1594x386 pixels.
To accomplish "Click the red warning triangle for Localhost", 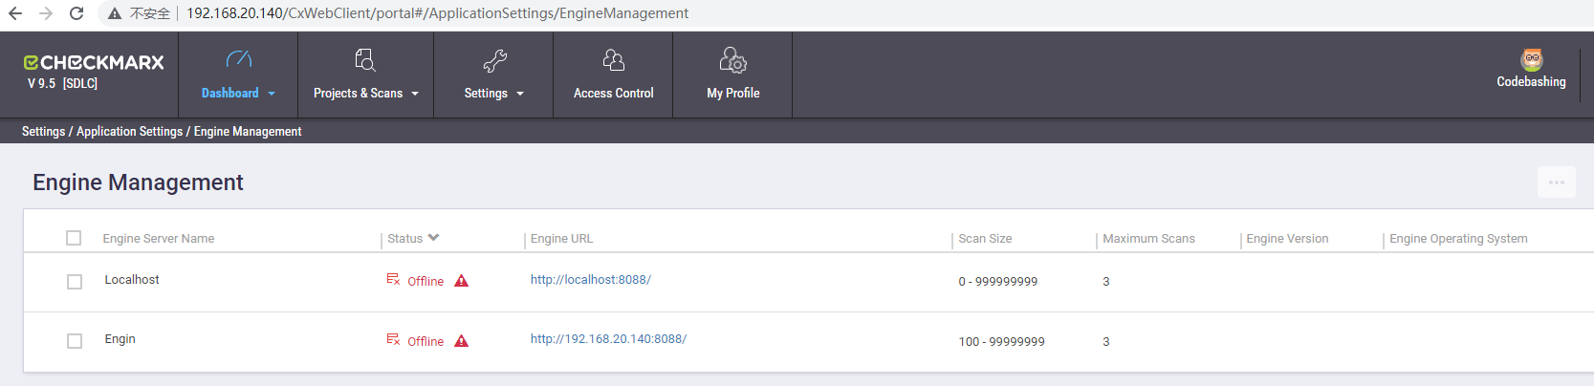I will 462,281.
